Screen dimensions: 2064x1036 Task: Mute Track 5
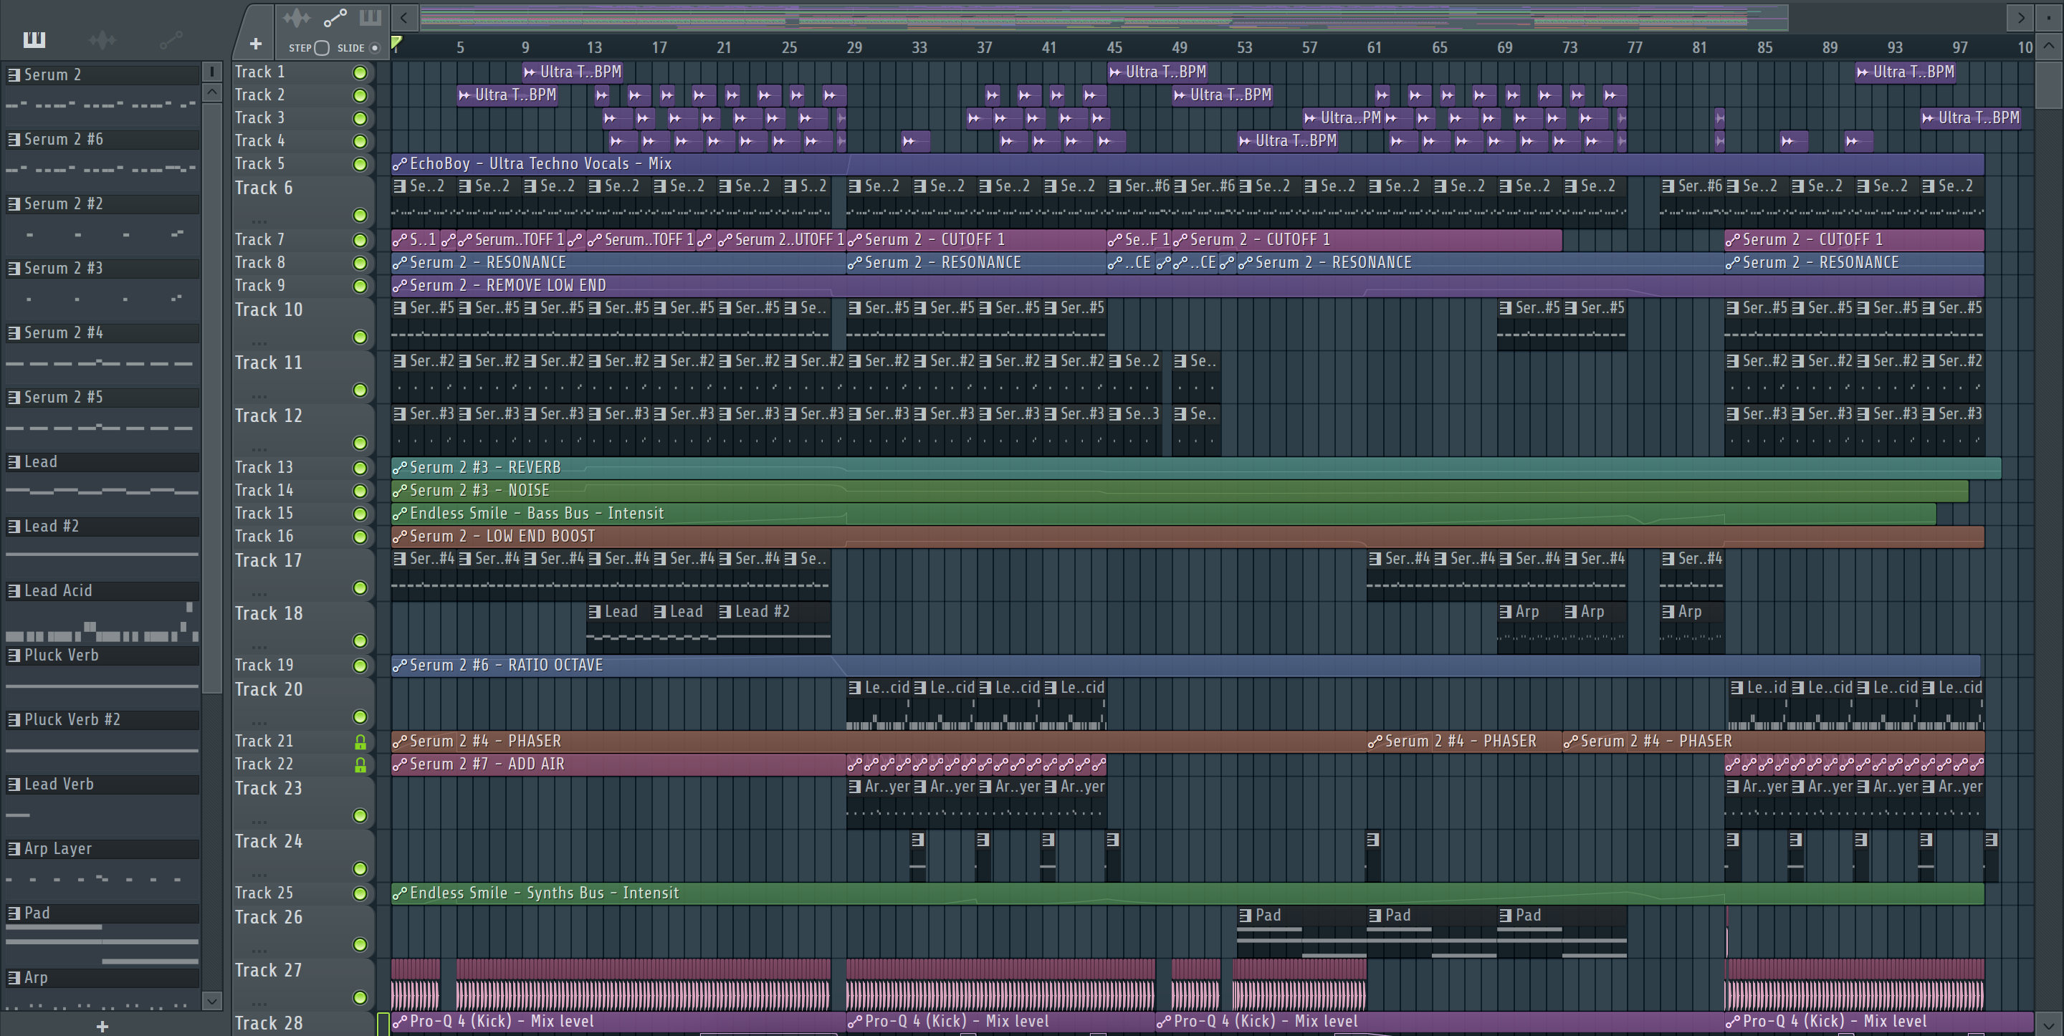tap(360, 164)
